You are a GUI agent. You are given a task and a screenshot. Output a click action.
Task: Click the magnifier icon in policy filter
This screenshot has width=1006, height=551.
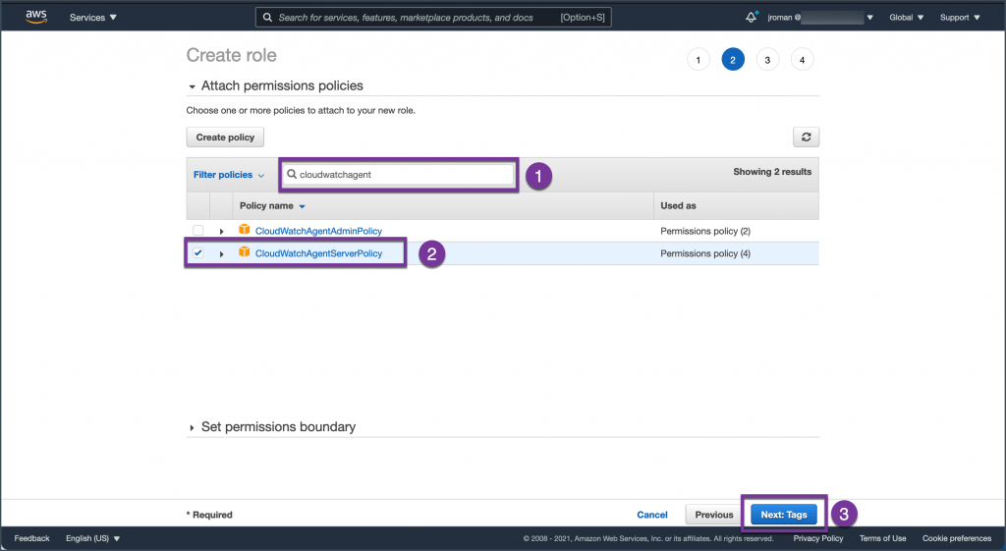pyautogui.click(x=292, y=174)
